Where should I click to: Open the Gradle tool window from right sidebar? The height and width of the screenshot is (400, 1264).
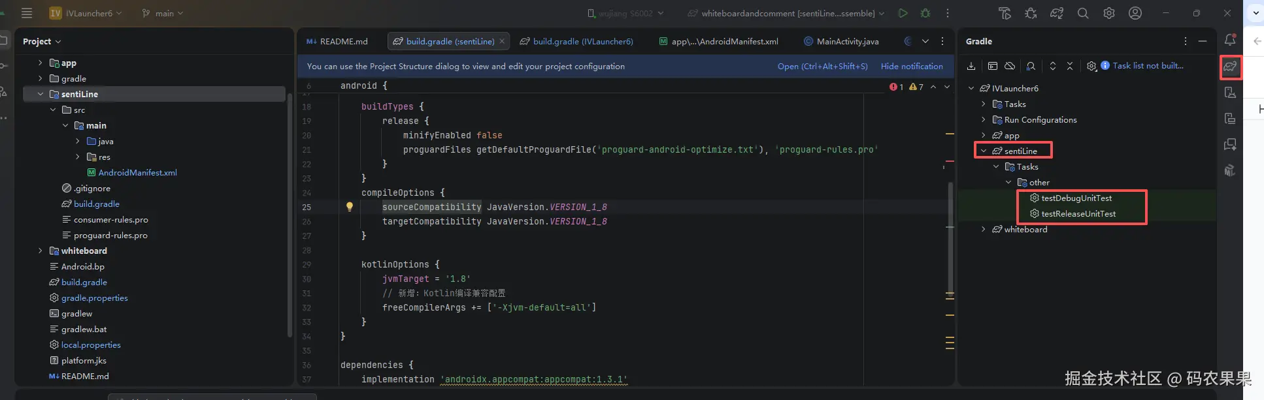coord(1230,67)
